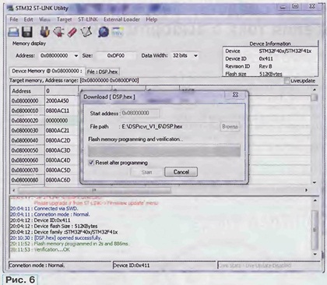The width and height of the screenshot is (327, 285).
Task: Toggle Reset after programming checkbox
Action: [91, 163]
